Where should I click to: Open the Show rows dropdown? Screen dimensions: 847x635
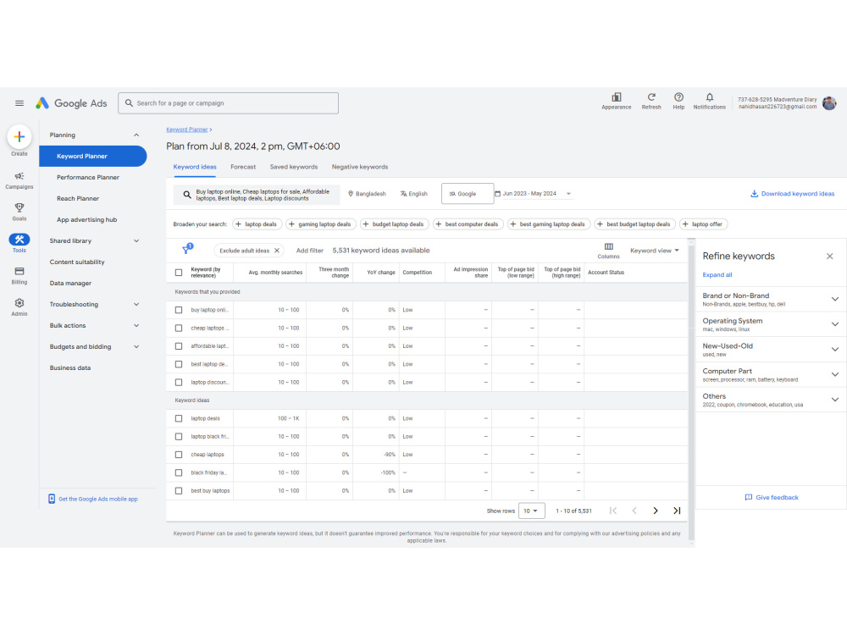coord(532,511)
